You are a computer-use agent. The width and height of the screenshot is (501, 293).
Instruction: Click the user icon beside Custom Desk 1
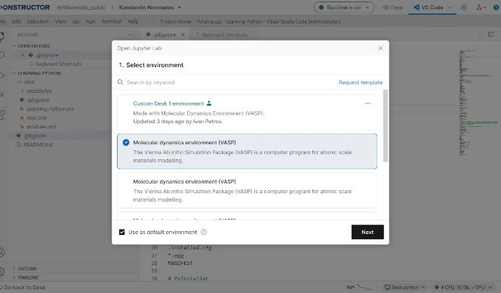[x=209, y=103]
